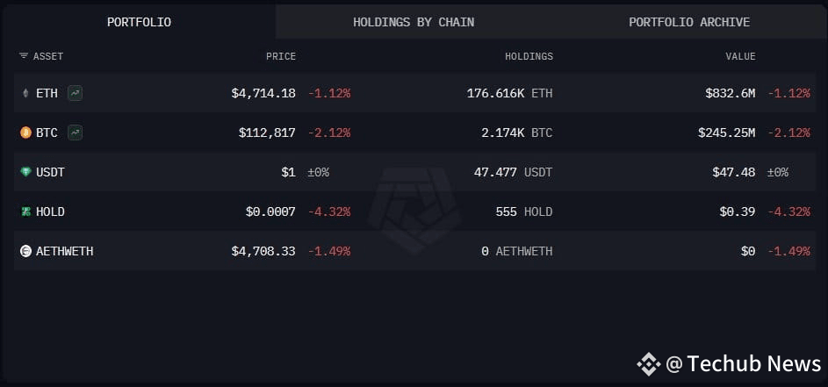The width and height of the screenshot is (828, 387).
Task: Sort by the VALUE column header
Action: pyautogui.click(x=740, y=56)
